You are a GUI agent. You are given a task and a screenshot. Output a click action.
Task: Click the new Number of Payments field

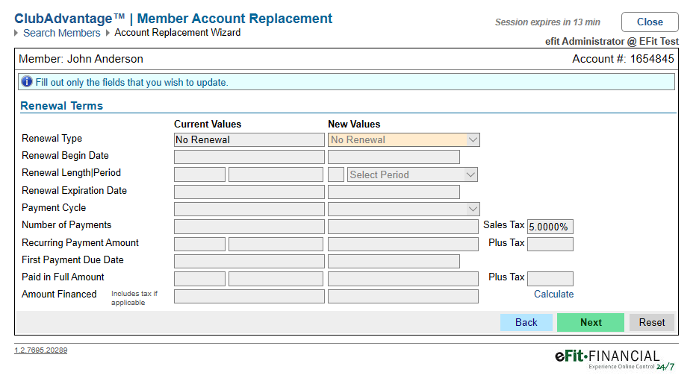tap(403, 227)
